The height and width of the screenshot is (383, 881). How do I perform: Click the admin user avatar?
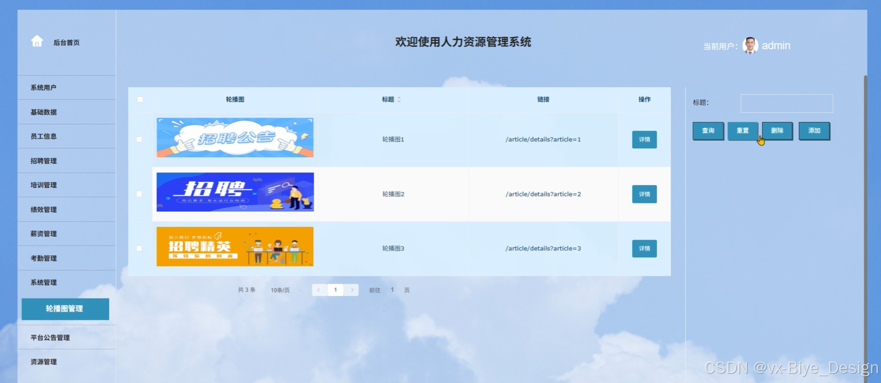point(750,45)
